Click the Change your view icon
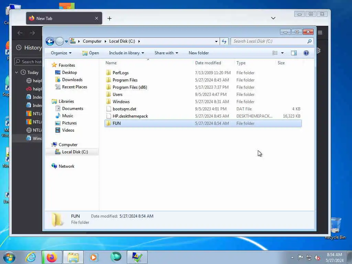The height and width of the screenshot is (264, 352). pos(275,53)
